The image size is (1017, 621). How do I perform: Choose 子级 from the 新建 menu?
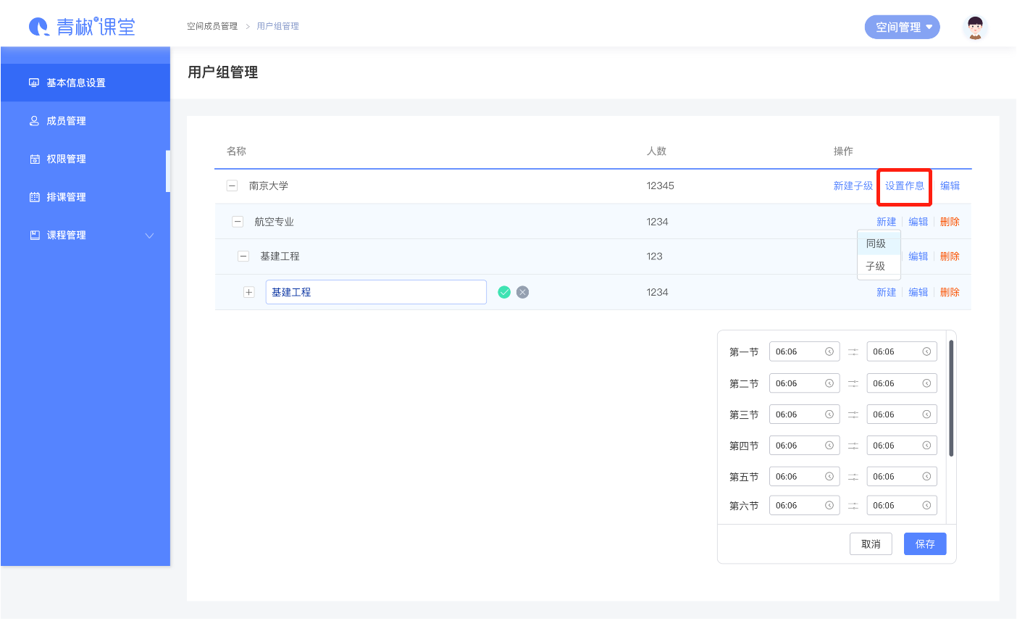point(879,266)
